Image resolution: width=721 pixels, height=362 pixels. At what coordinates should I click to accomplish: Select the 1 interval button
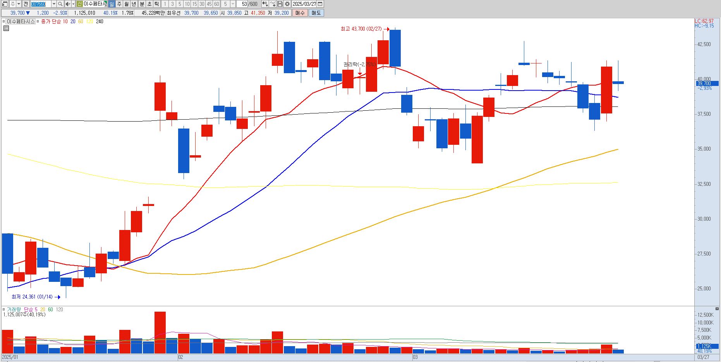click(165, 4)
